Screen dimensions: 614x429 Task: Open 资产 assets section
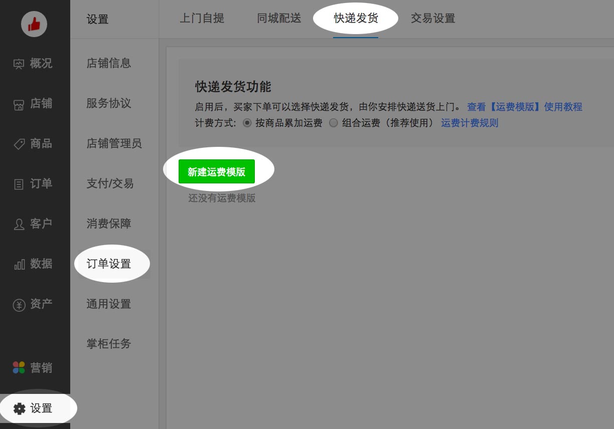click(33, 304)
